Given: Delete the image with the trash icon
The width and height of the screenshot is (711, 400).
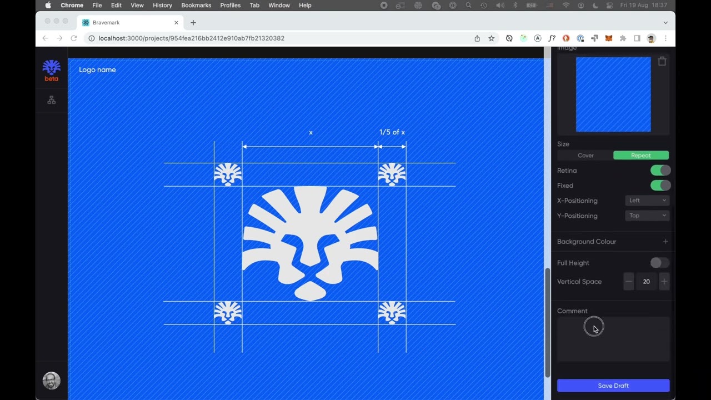Looking at the screenshot, I should coord(662,61).
